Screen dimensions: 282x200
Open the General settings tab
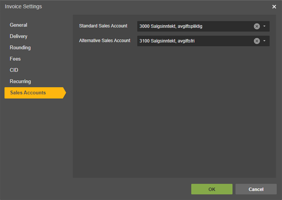point(19,25)
